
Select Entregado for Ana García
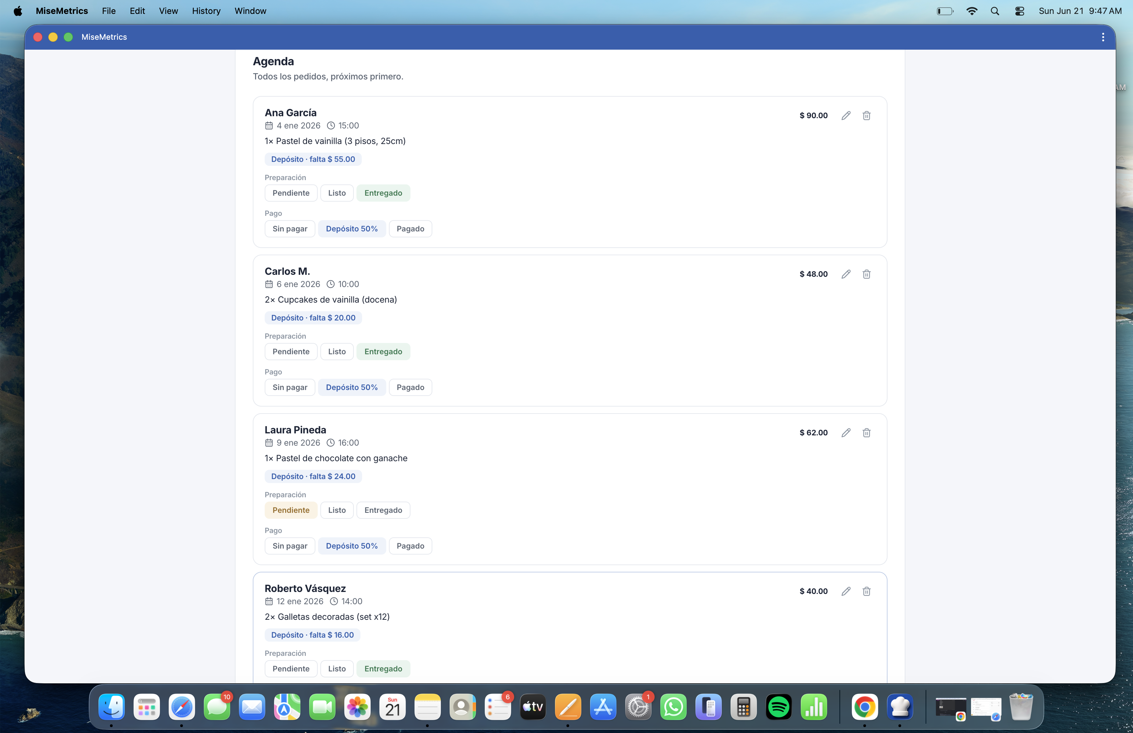(383, 193)
